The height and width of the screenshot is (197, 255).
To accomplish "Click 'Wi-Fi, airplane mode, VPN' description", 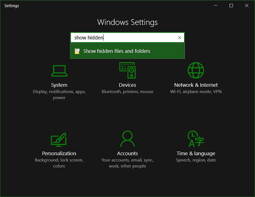I will (x=196, y=91).
